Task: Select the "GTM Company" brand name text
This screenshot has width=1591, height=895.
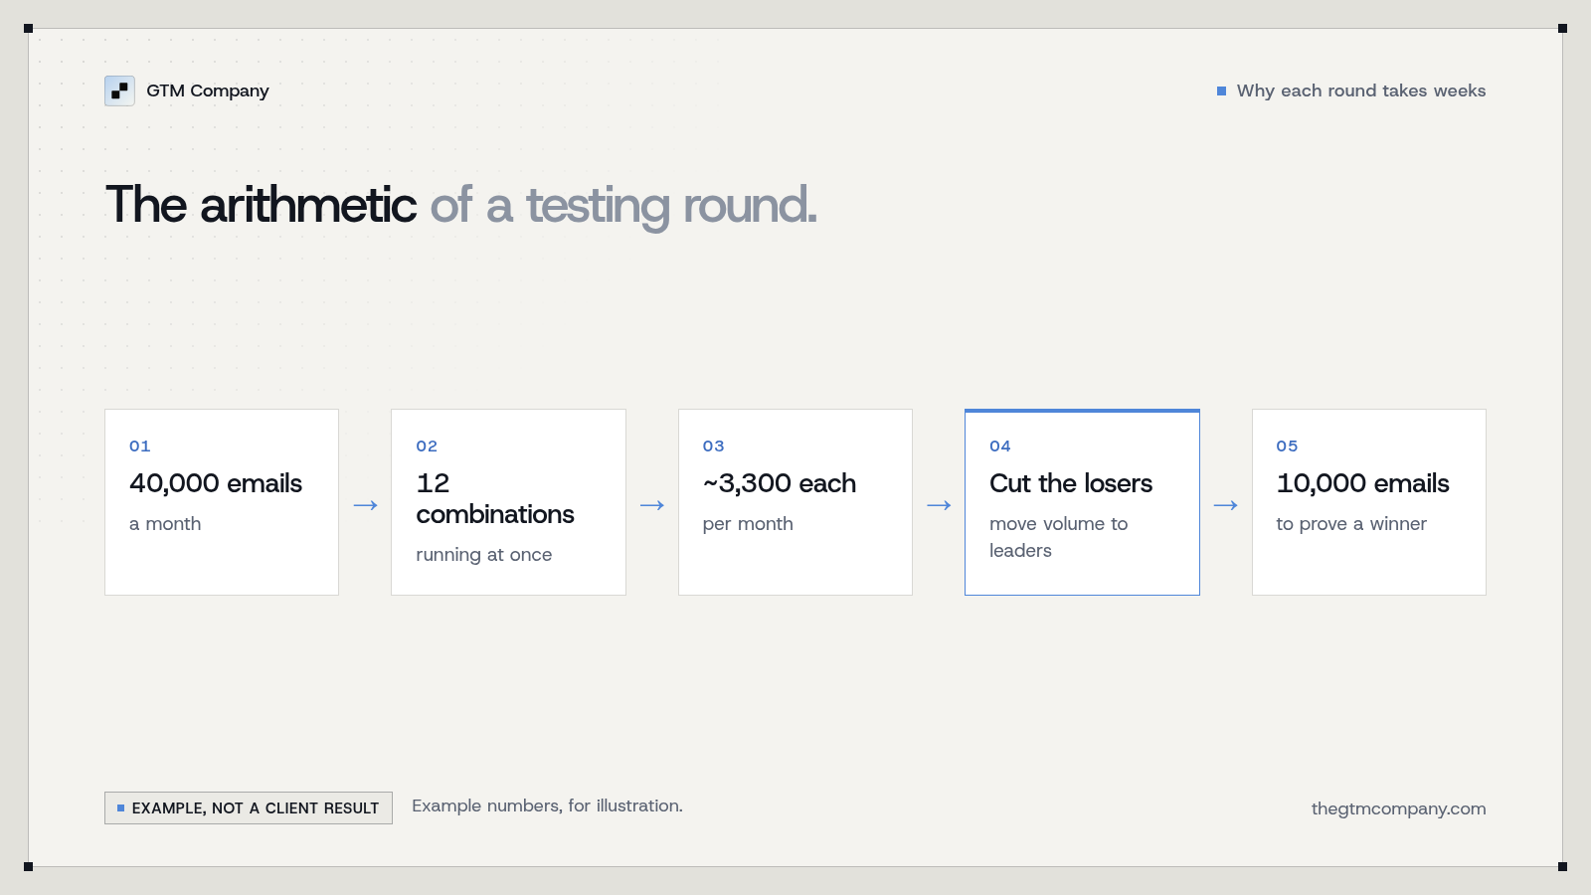Action: coord(208,90)
